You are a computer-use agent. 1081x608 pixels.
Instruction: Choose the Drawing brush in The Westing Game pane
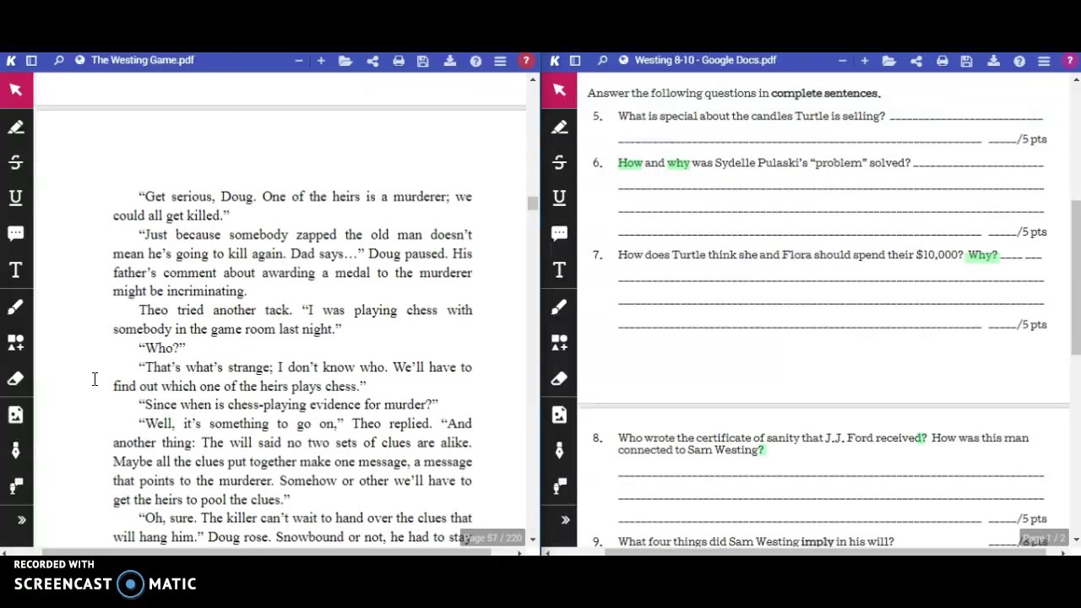(x=16, y=307)
